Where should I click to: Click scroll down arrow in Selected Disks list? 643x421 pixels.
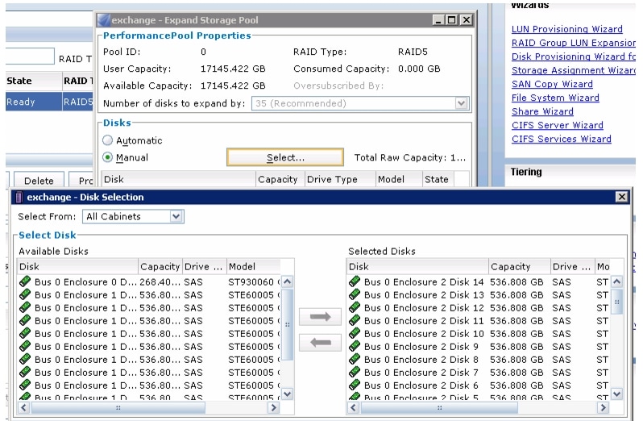(616, 394)
